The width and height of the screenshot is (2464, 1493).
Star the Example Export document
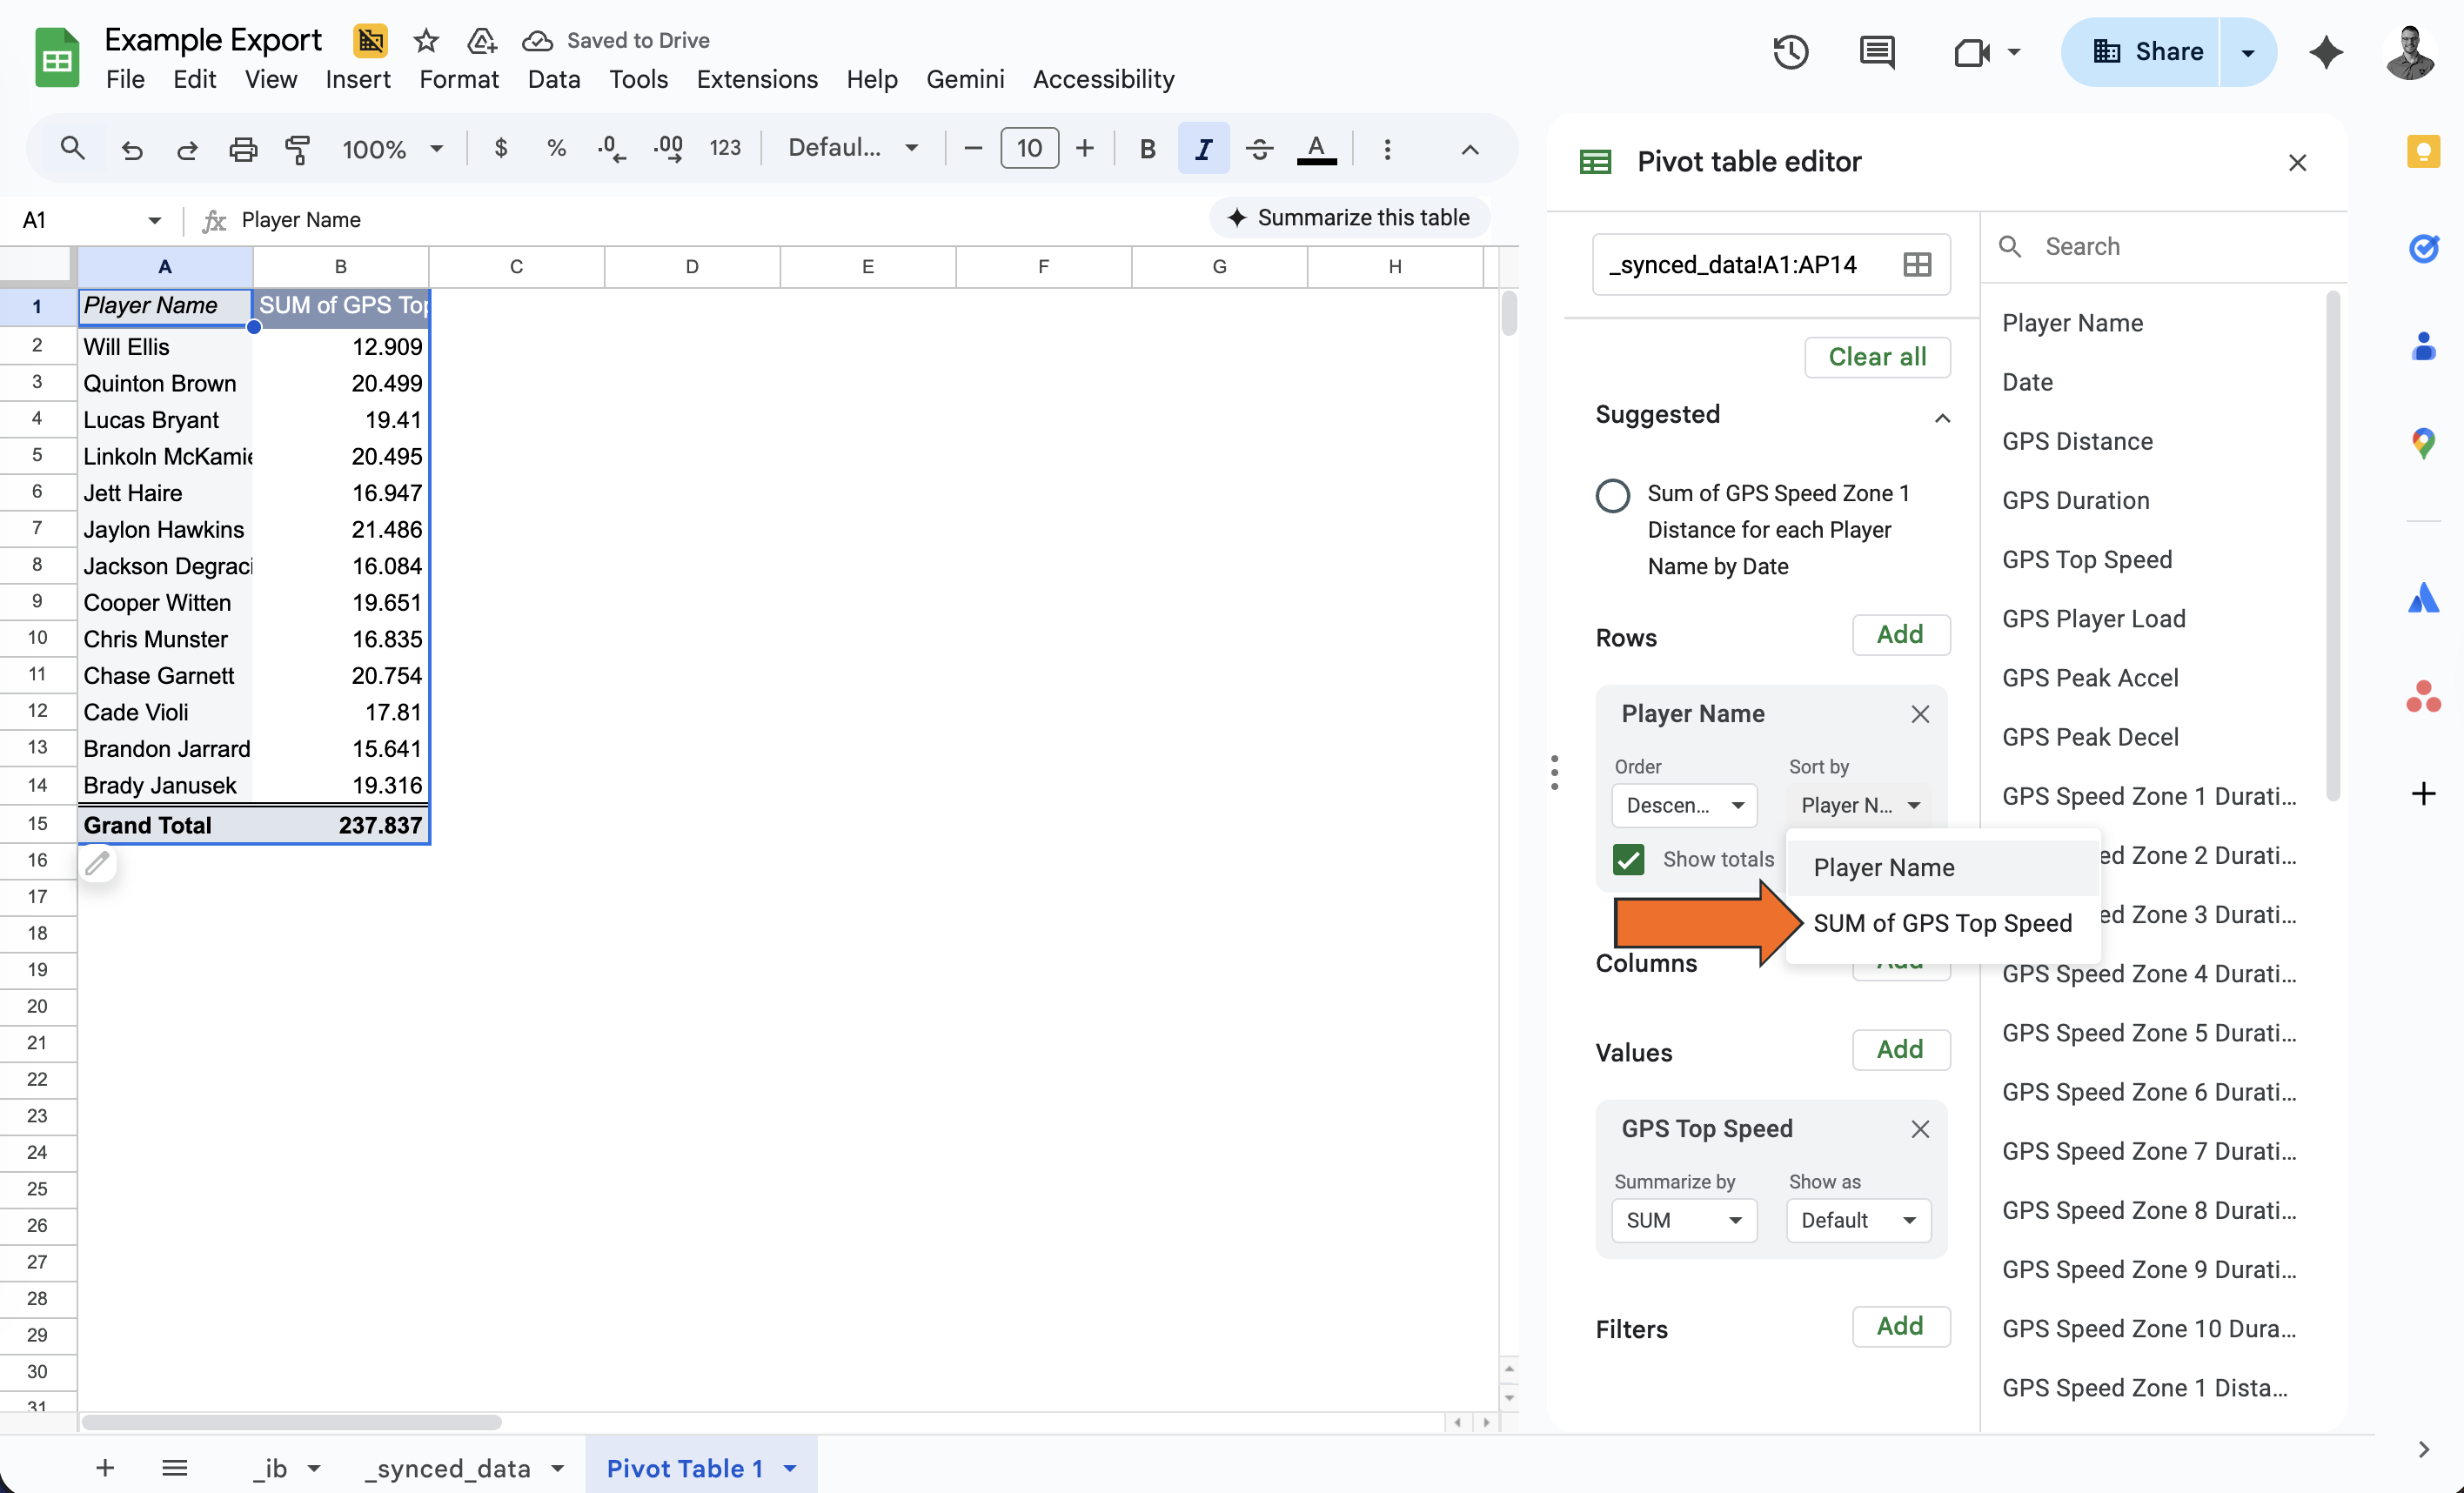[x=426, y=40]
